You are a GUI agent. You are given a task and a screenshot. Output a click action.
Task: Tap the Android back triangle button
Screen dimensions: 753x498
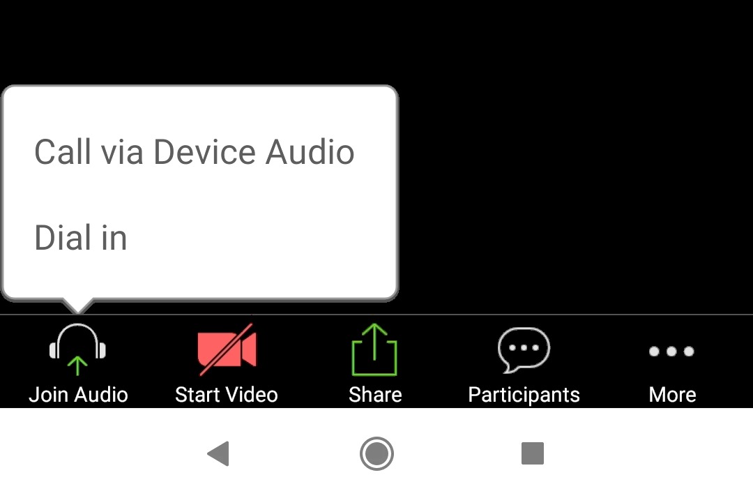tap(218, 453)
